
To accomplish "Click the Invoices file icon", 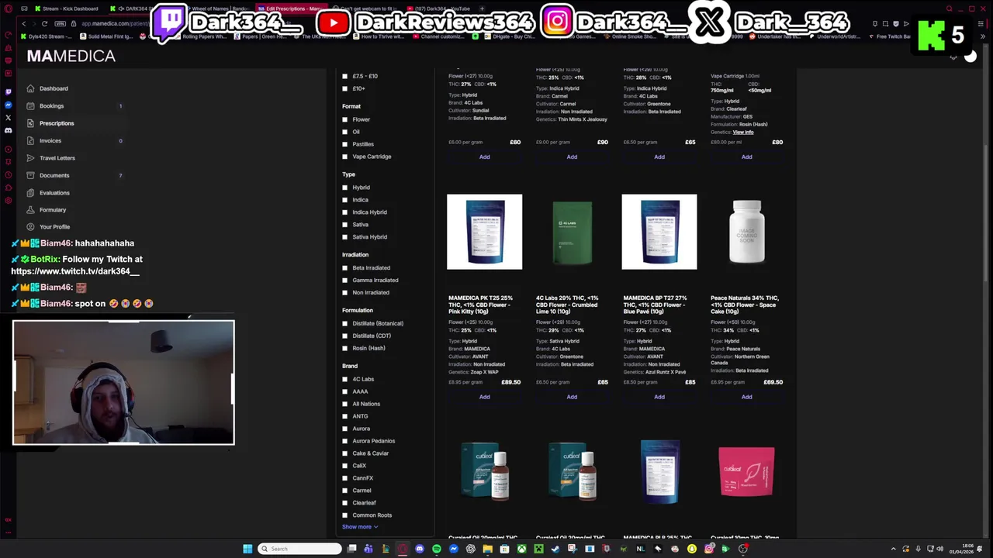I will (30, 140).
